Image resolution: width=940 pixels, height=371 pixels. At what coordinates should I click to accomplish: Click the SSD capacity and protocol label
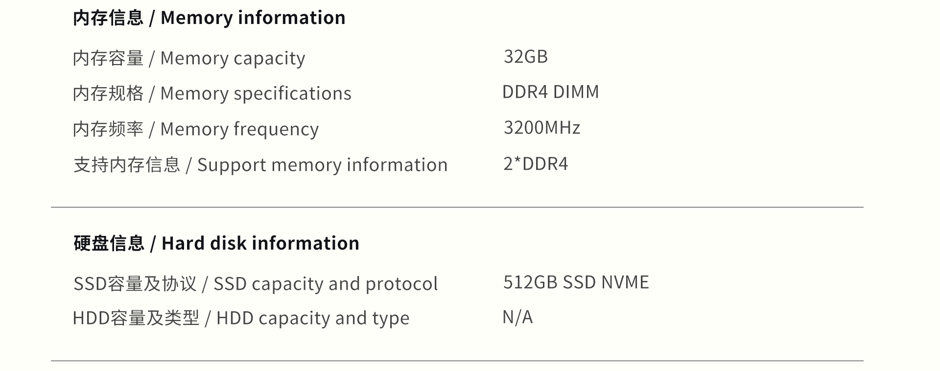click(x=326, y=284)
